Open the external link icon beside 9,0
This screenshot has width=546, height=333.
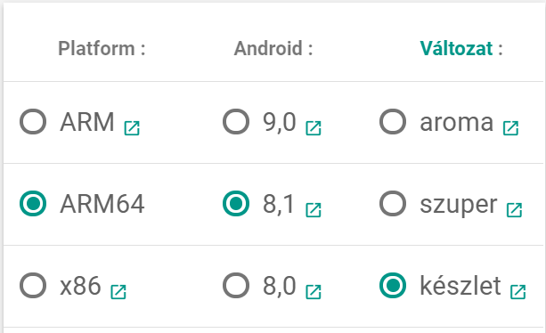click(314, 128)
